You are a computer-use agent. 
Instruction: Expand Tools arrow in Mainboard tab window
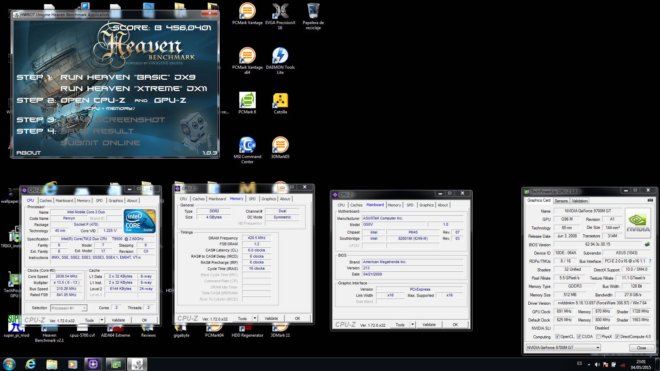(x=412, y=325)
